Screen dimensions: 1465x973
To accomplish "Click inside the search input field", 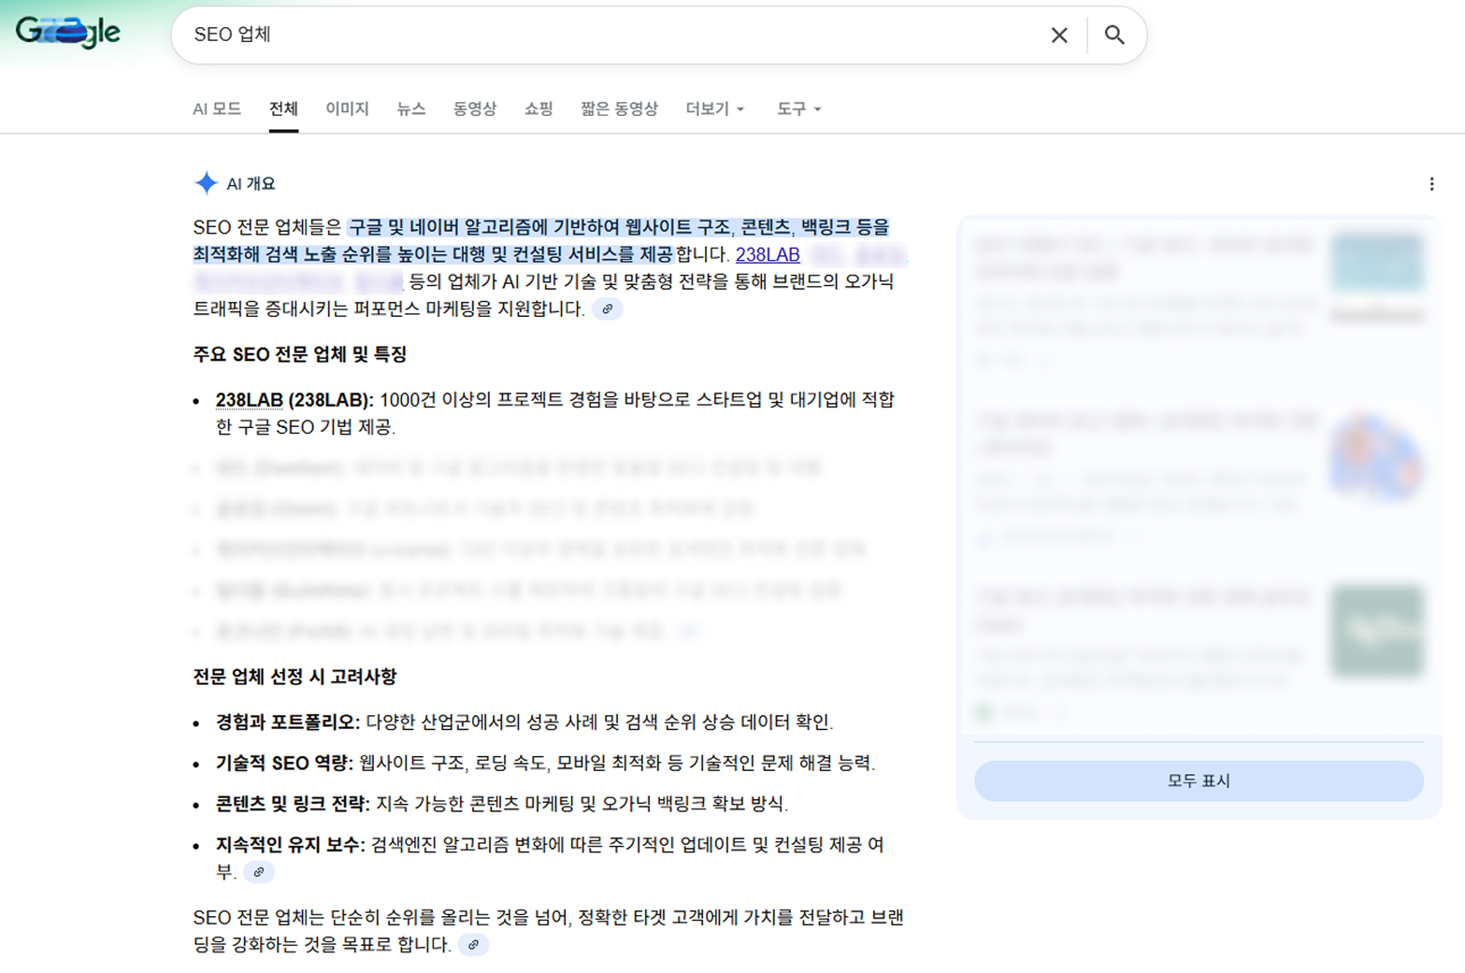I will click(561, 35).
